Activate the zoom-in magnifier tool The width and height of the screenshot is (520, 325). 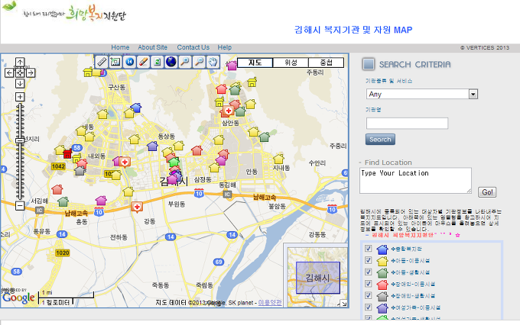click(185, 62)
